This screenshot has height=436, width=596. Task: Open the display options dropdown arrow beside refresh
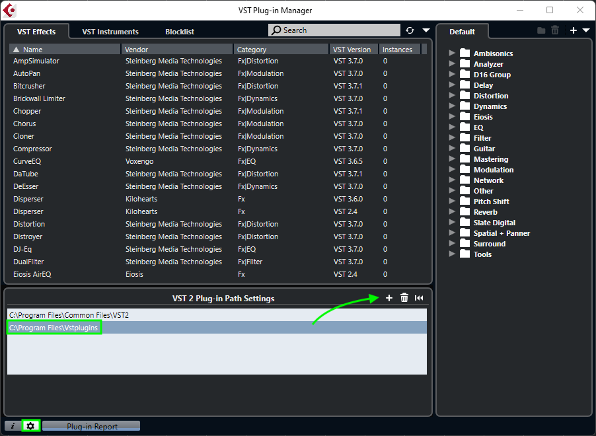pos(426,30)
